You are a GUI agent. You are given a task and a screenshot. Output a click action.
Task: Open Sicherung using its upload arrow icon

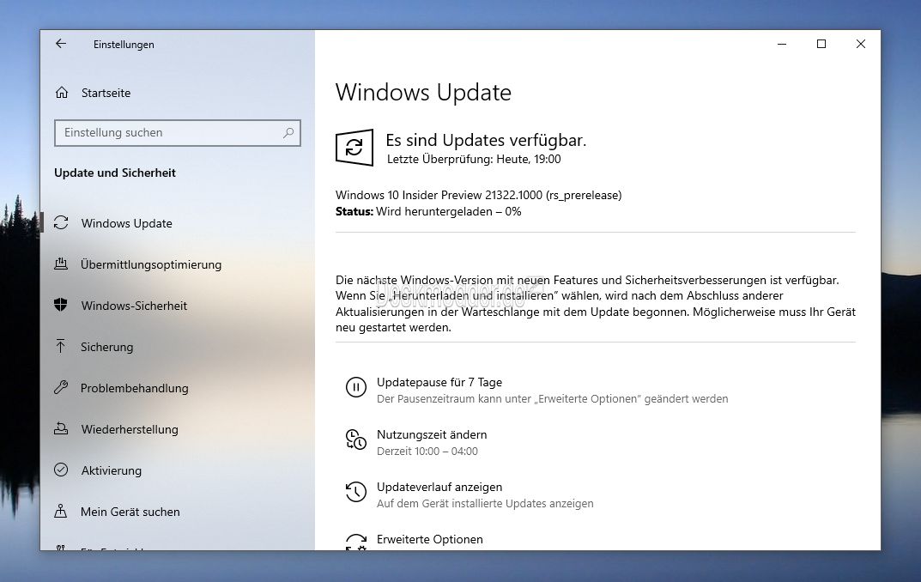60,347
